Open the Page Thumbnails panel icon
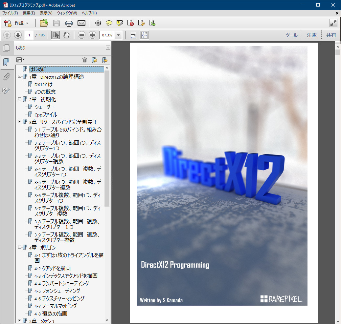 pos(7,48)
